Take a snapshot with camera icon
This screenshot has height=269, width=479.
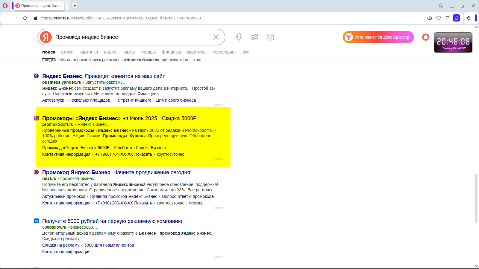(x=430, y=18)
